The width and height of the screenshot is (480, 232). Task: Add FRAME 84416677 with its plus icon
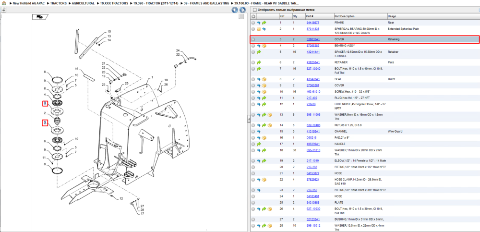(253, 23)
